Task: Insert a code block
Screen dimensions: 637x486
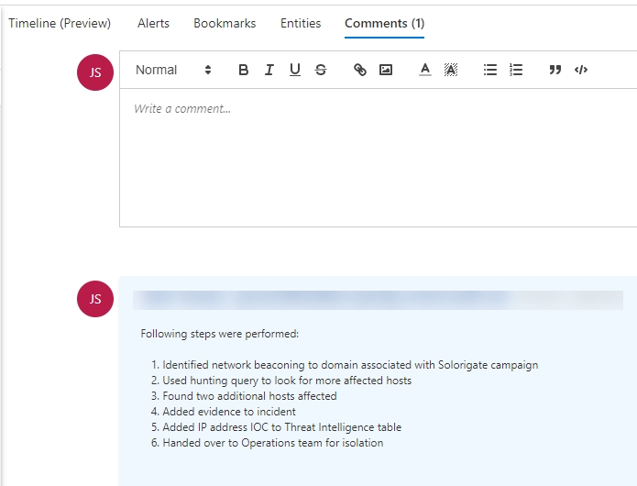Action: 581,70
